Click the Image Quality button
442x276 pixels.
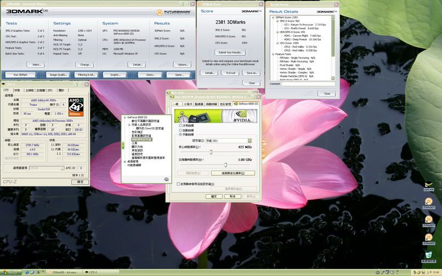click(58, 74)
